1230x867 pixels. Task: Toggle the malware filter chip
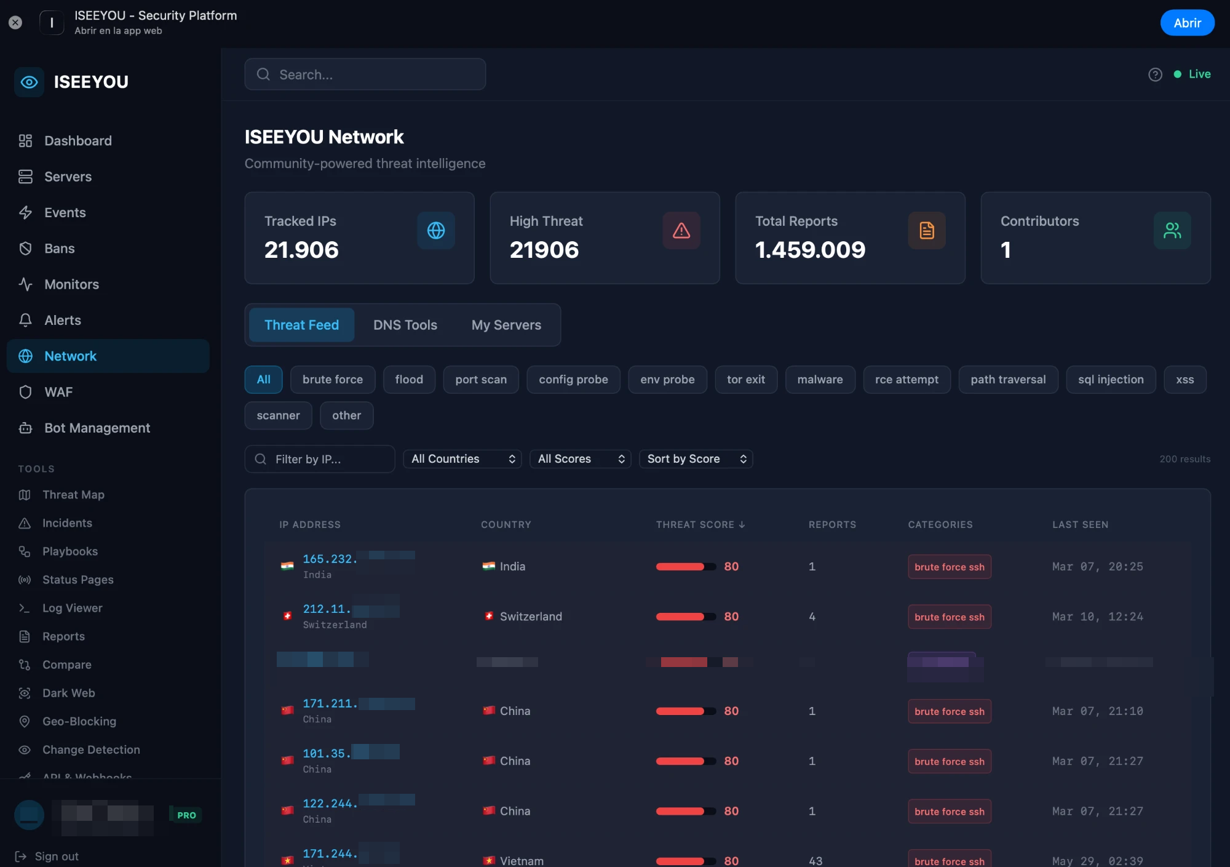pos(820,380)
